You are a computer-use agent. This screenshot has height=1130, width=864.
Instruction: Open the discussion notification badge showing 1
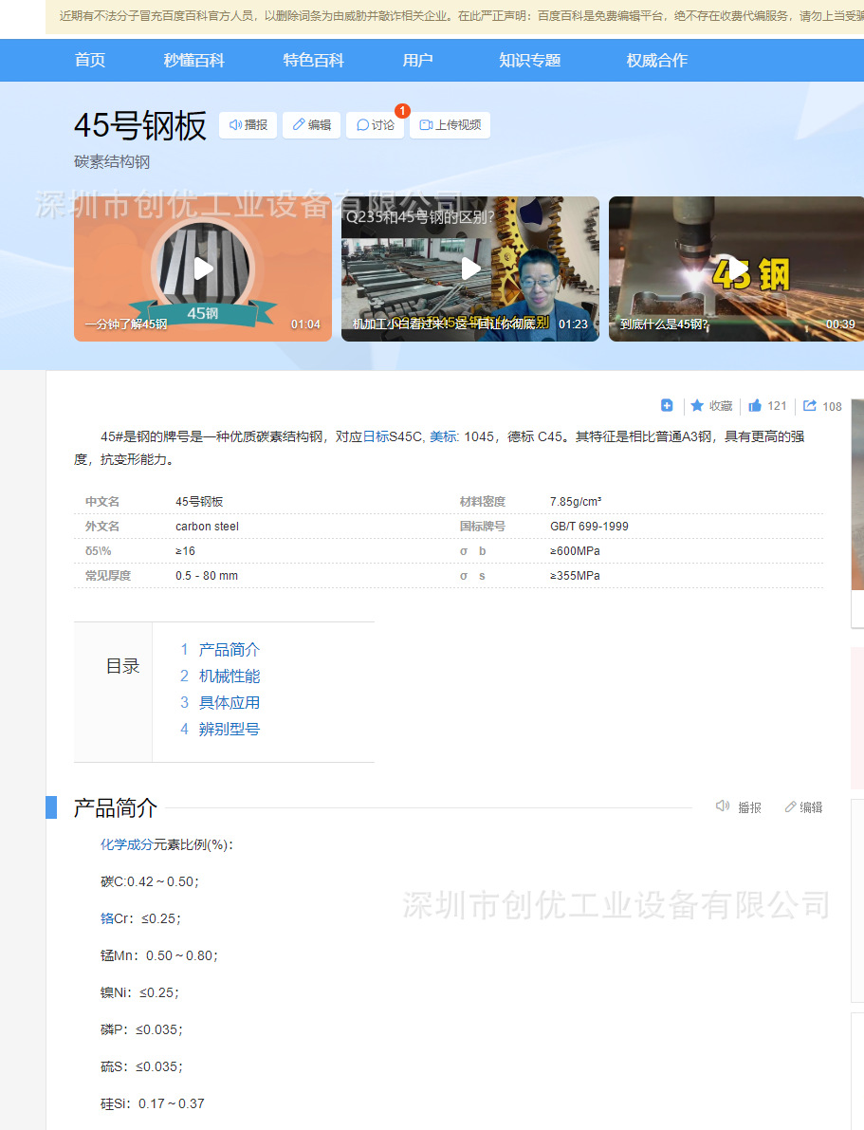pyautogui.click(x=402, y=111)
